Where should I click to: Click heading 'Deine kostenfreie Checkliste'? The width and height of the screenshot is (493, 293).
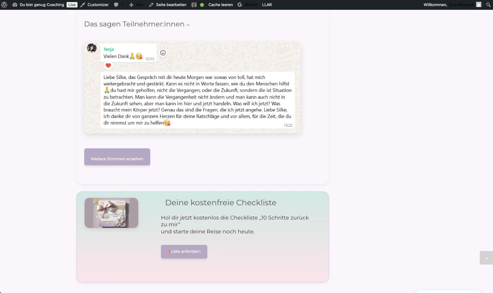click(x=221, y=203)
